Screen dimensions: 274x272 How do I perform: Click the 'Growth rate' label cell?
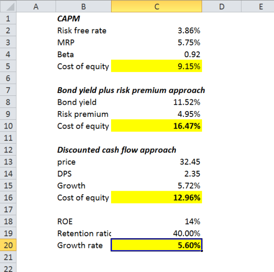pos(84,245)
